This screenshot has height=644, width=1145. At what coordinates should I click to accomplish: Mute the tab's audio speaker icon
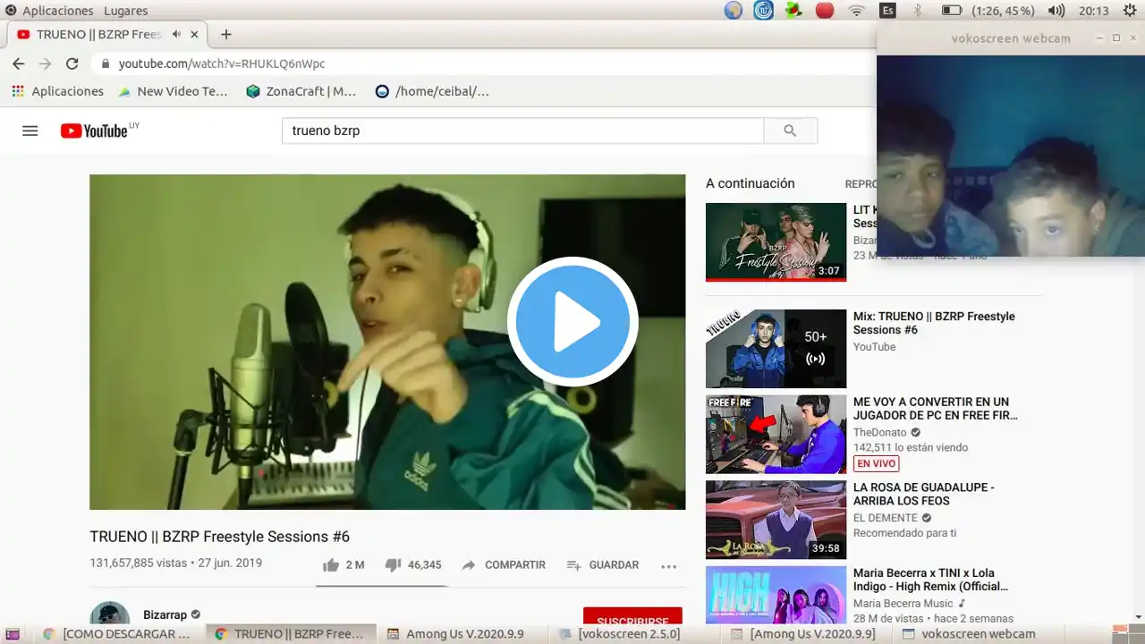(x=176, y=34)
